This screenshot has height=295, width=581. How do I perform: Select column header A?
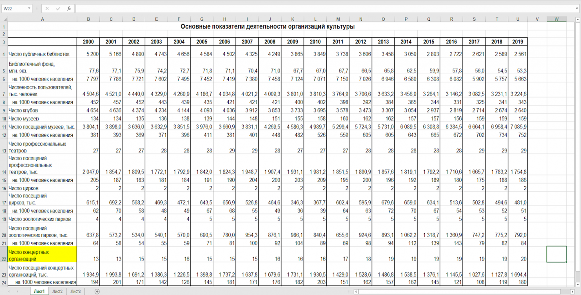(x=42, y=19)
